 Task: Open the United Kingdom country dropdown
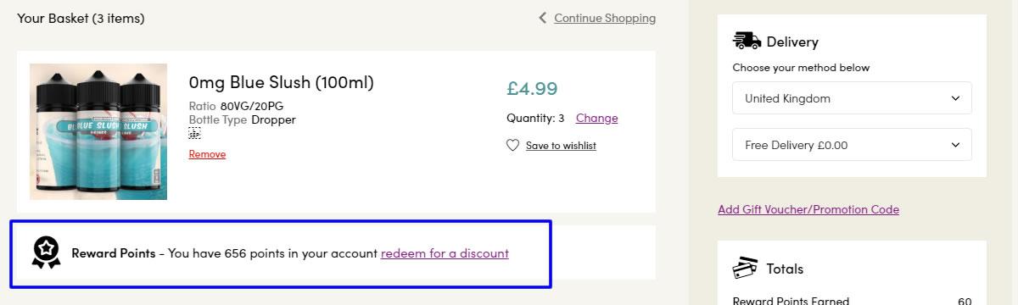(852, 98)
